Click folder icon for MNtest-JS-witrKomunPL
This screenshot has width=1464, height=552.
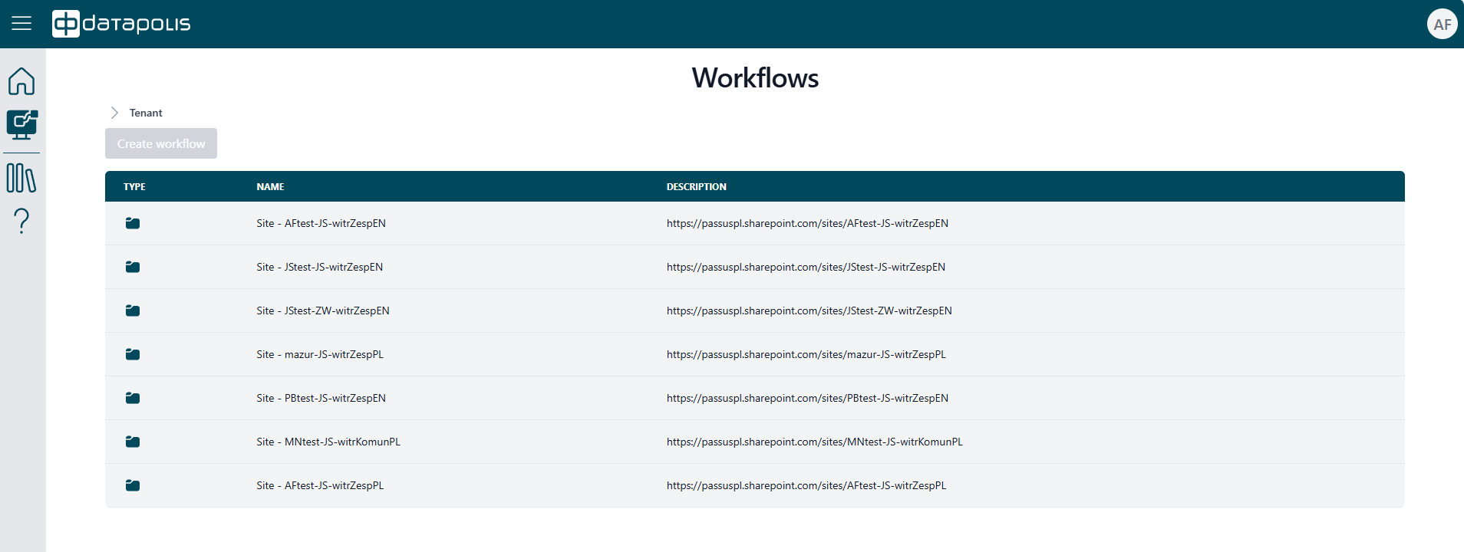pyautogui.click(x=133, y=442)
